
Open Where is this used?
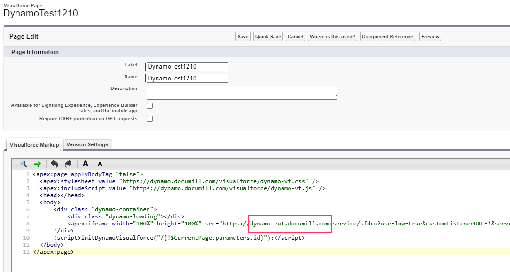pos(332,37)
